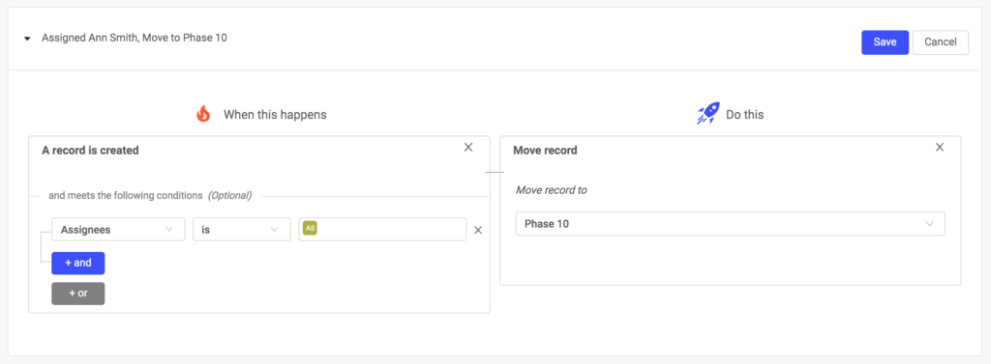Click the When this happens label
The image size is (991, 364).
click(275, 115)
